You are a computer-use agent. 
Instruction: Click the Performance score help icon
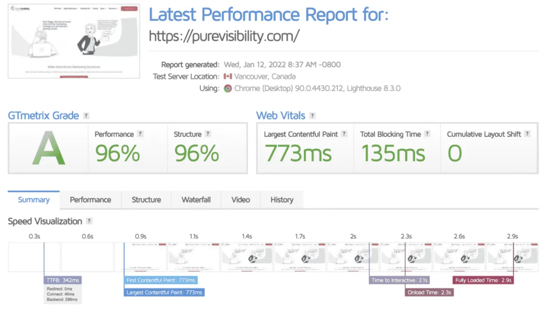point(140,134)
